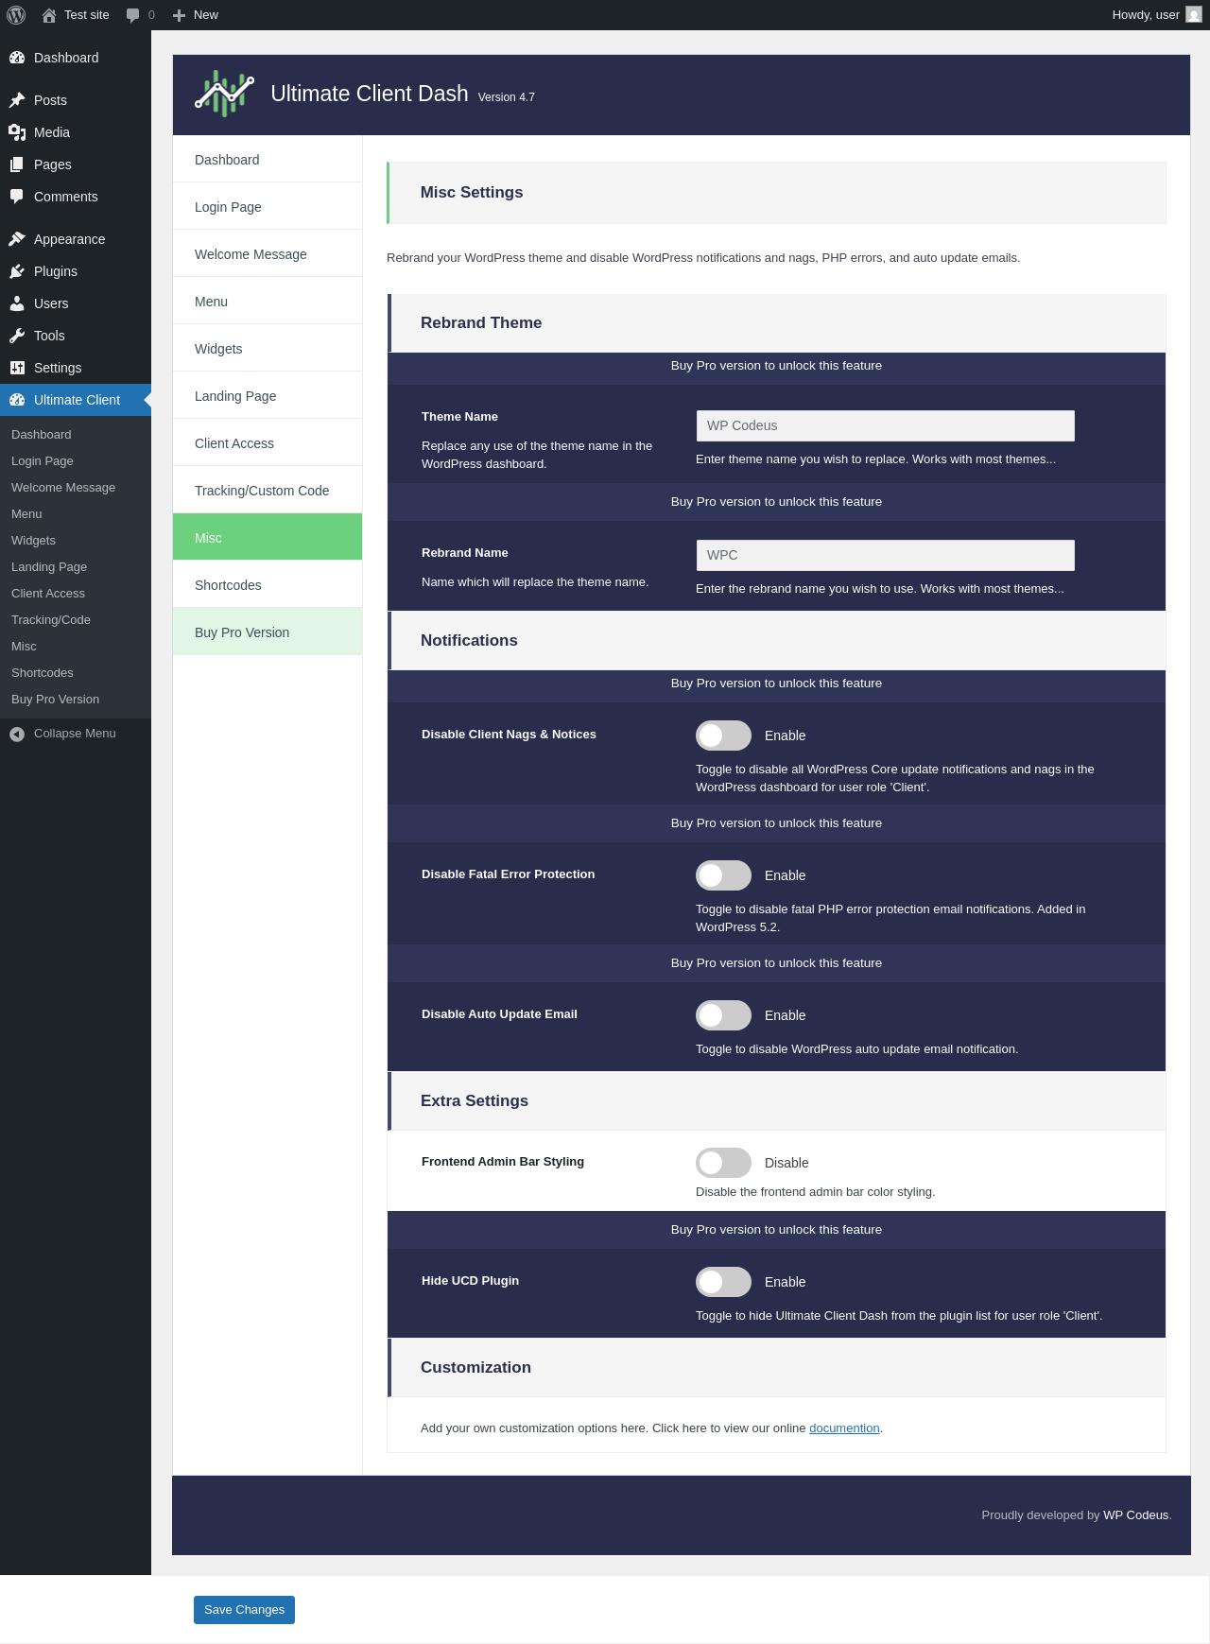Click Version 4.7 text in header
Image resolution: width=1210 pixels, height=1644 pixels.
click(x=507, y=97)
